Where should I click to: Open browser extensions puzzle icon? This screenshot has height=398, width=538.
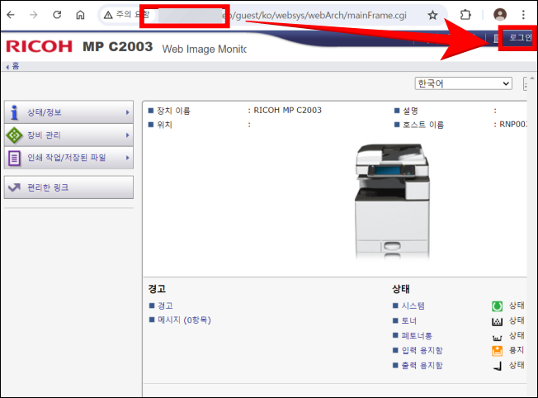click(465, 15)
